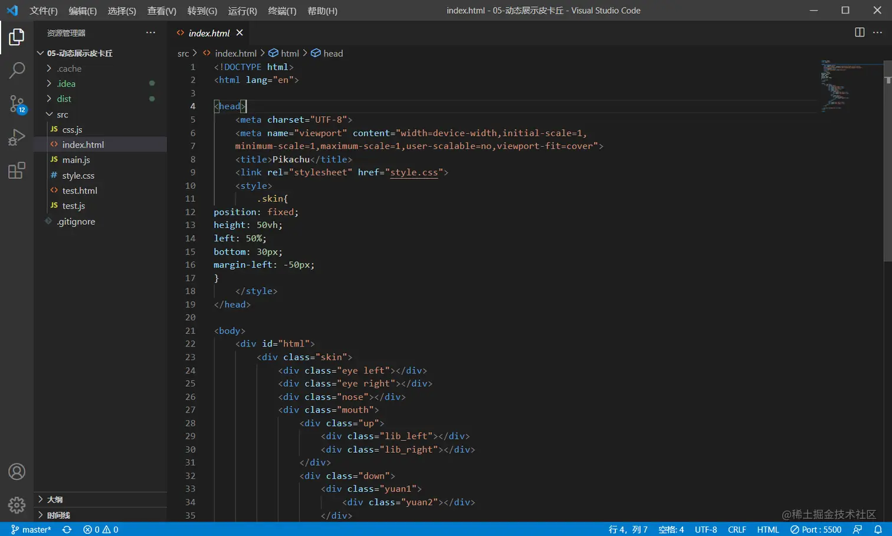Open the 帮助(H) menu
This screenshot has width=892, height=536.
tap(322, 11)
